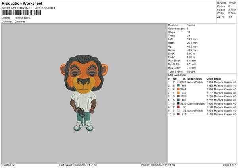This screenshot has height=168, width=238.
Task: Click the Max Jump value 7.3 mm
Action: coord(192,68)
